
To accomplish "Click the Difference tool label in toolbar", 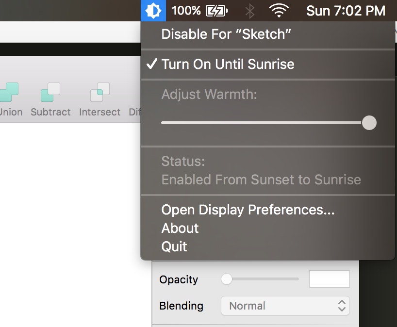I will (x=135, y=112).
